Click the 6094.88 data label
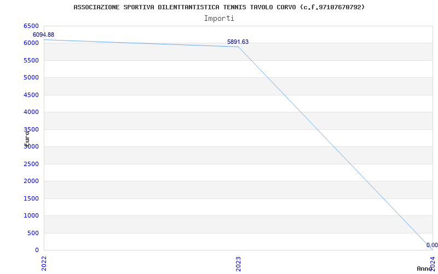 coord(43,35)
